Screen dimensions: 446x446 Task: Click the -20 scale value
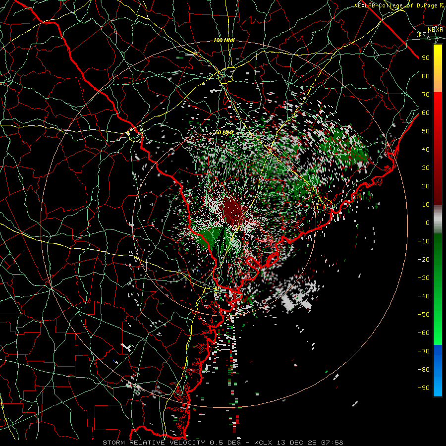424,260
